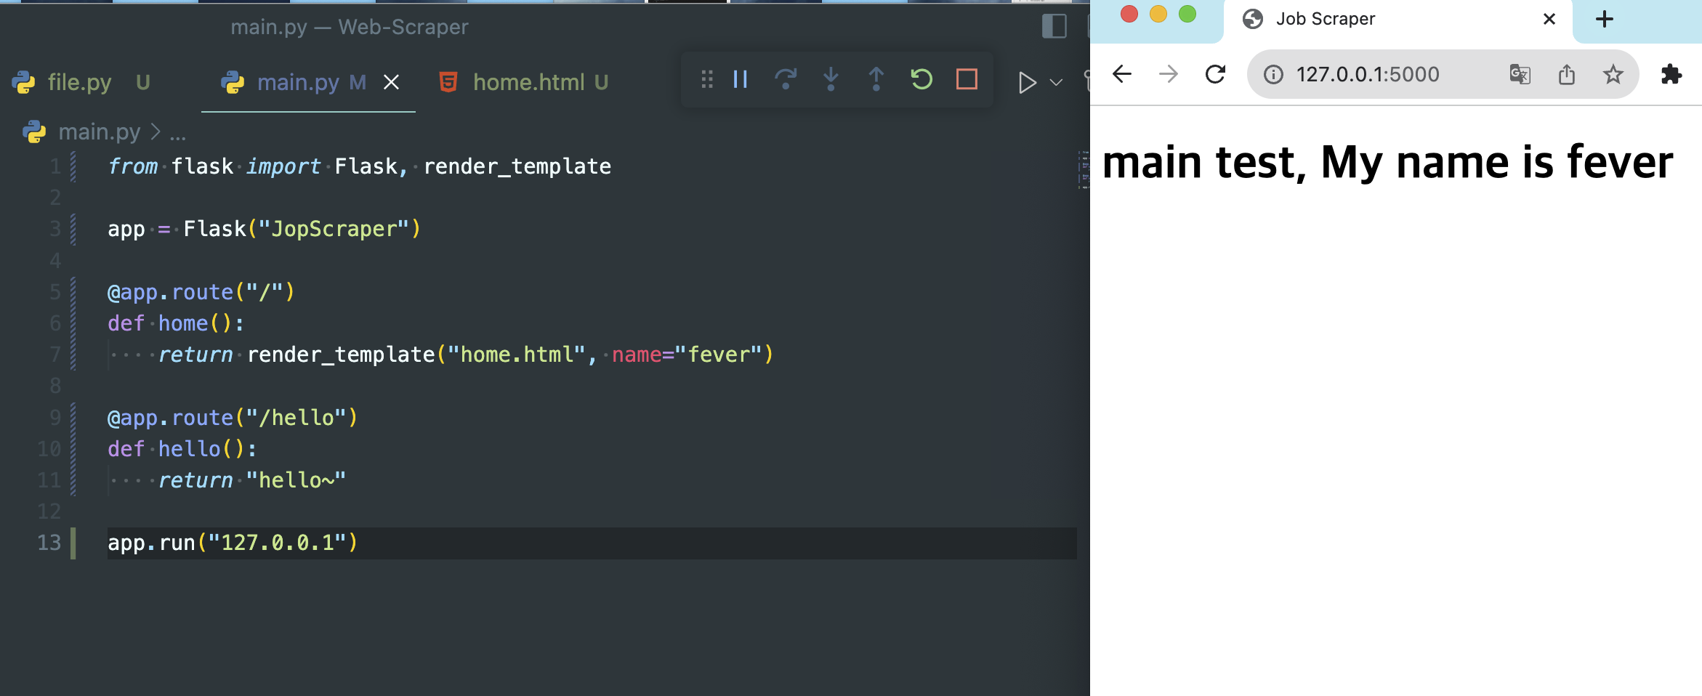
Task: Click the green zoom button of browser window
Action: tap(1187, 14)
